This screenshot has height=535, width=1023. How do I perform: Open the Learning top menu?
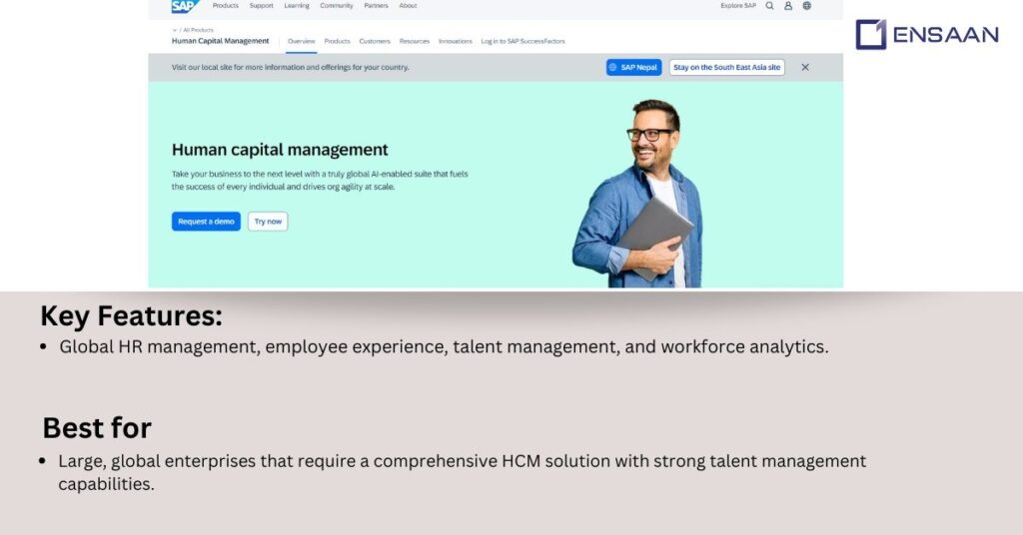pos(297,6)
